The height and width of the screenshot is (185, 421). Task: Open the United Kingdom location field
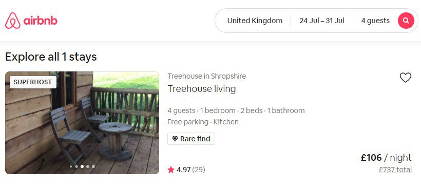(x=255, y=21)
